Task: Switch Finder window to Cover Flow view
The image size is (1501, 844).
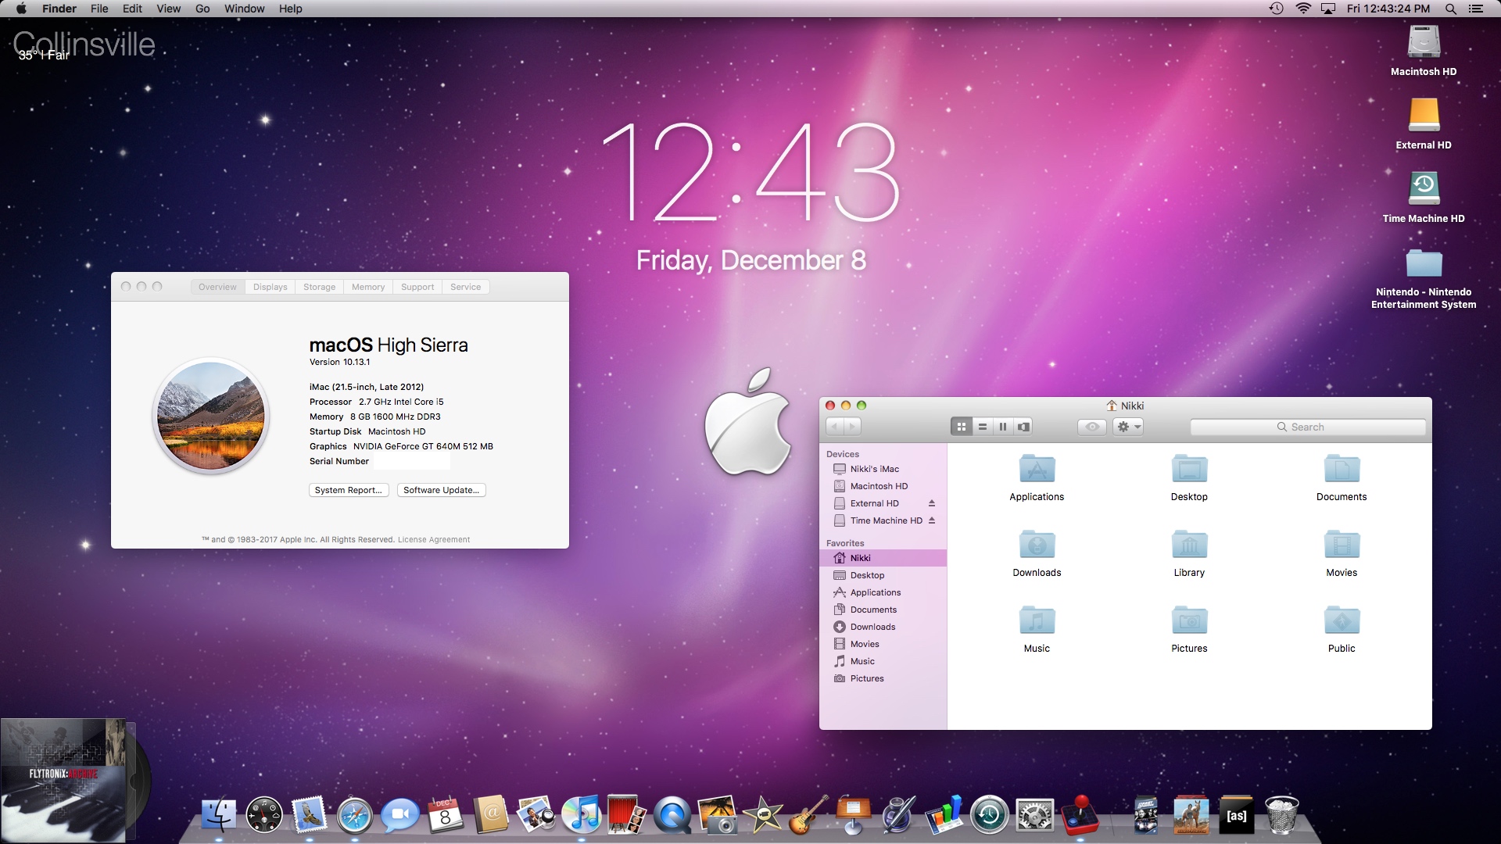Action: click(1023, 427)
